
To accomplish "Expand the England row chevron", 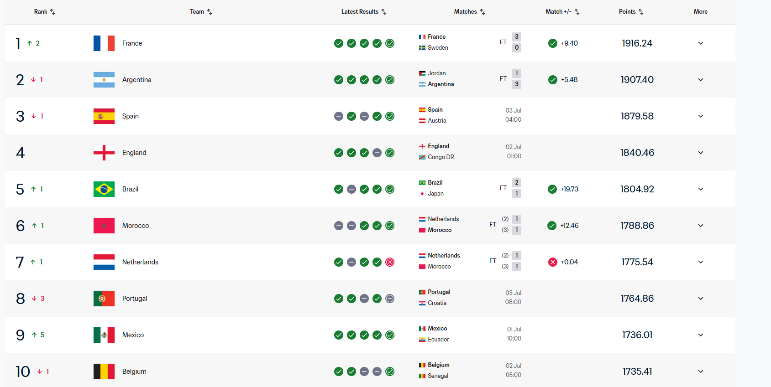I will pos(701,153).
